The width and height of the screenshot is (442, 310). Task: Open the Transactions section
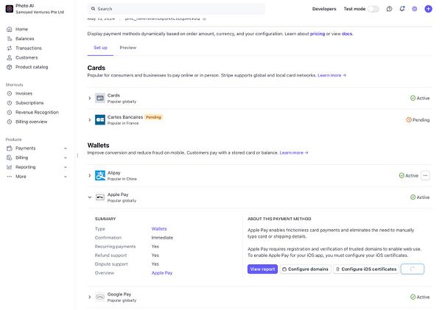point(28,48)
